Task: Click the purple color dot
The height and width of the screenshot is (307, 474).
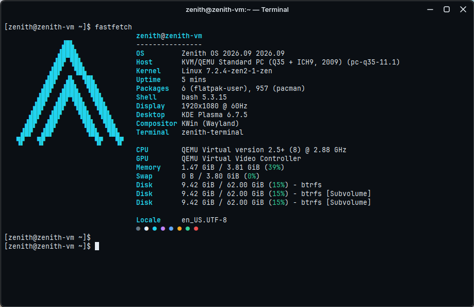Action: [163, 229]
